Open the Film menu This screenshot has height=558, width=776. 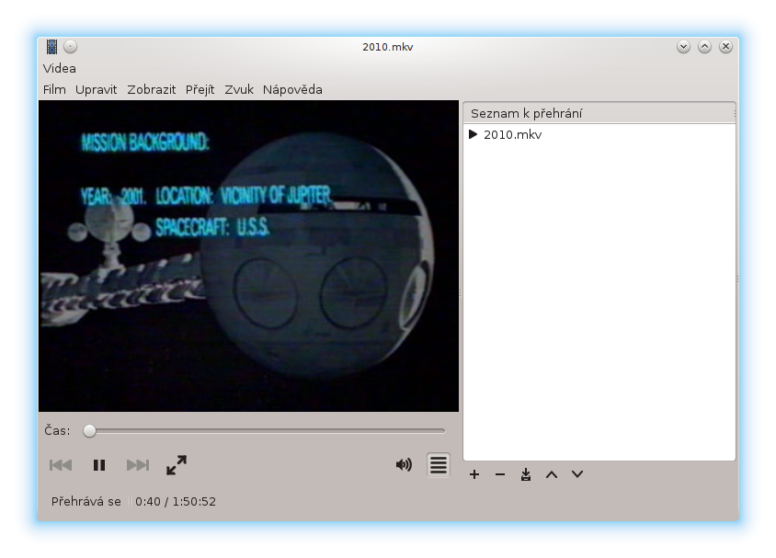(x=54, y=89)
